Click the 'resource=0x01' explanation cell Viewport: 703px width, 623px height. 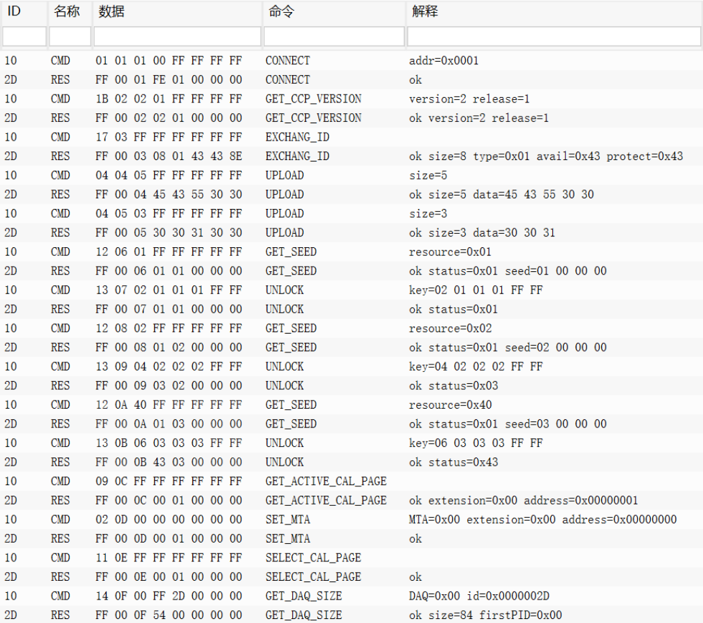coord(450,252)
